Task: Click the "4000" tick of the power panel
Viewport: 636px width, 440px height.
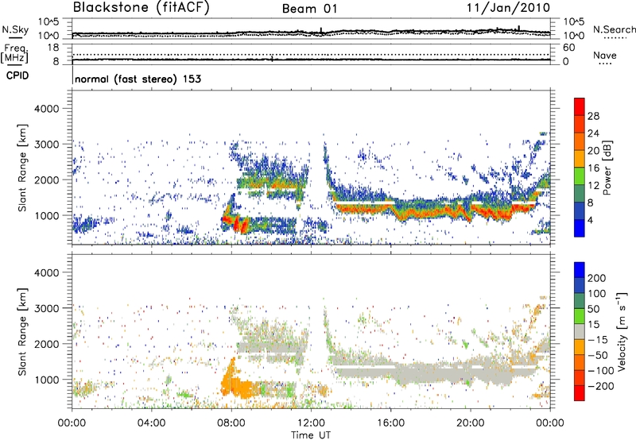Action: click(46, 109)
